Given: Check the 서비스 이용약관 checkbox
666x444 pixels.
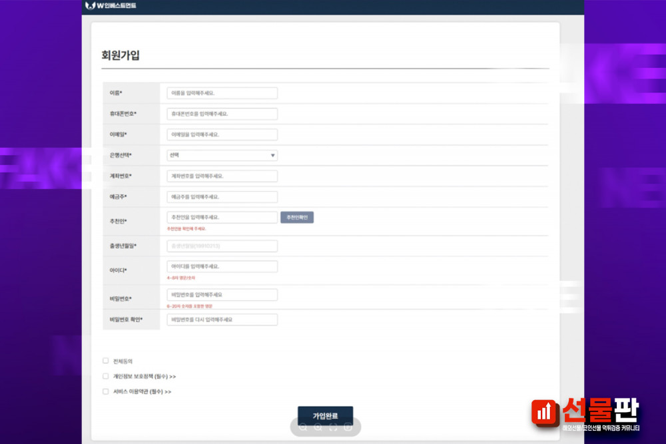Looking at the screenshot, I should click(105, 391).
